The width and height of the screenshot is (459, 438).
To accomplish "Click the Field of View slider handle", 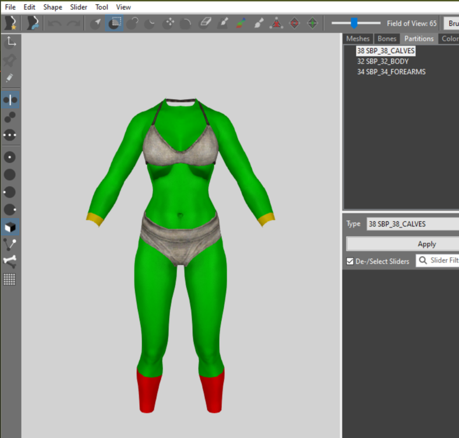I will 354,23.
